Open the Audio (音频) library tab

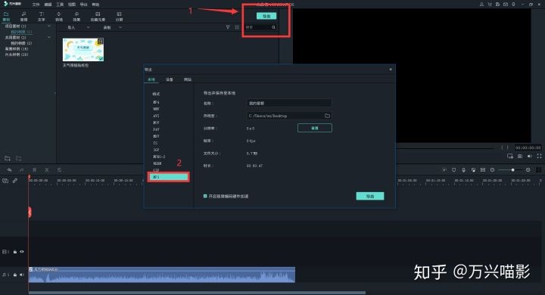tap(23, 17)
